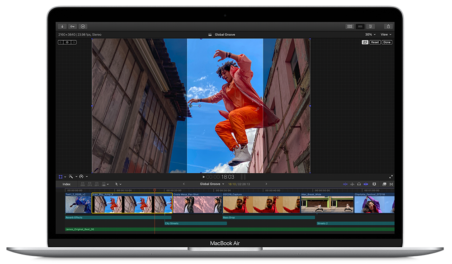Click the Done button in viewer

point(387,42)
